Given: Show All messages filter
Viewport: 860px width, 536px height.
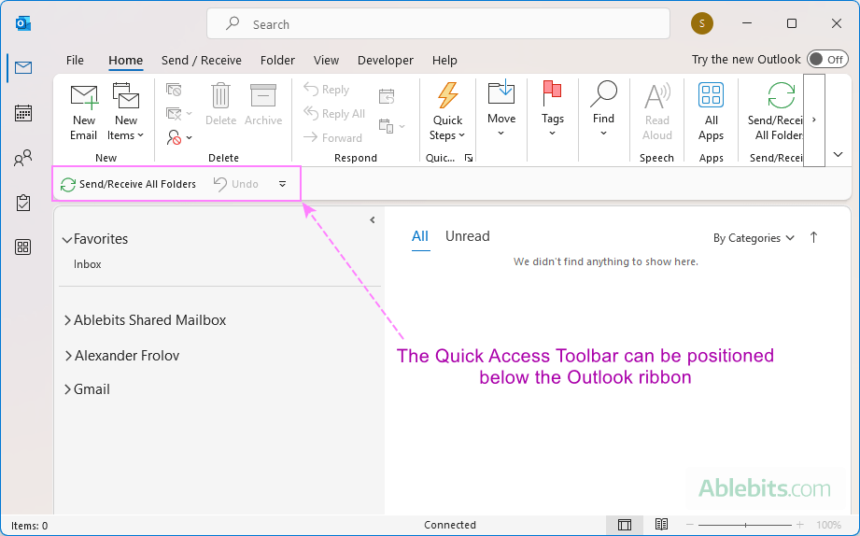Looking at the screenshot, I should click(x=420, y=236).
